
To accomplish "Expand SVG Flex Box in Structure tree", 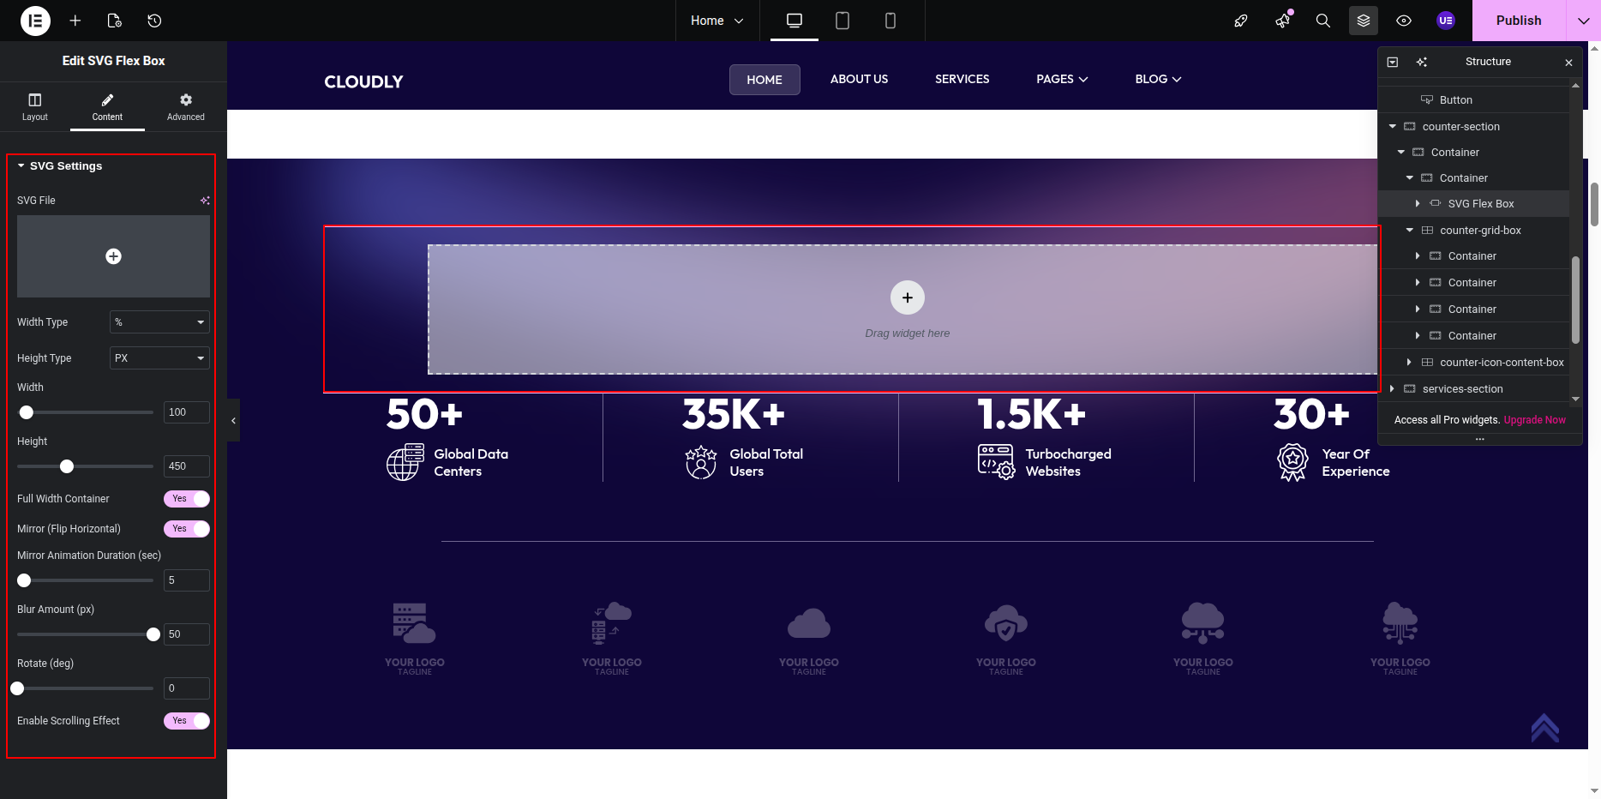I will click(1418, 204).
